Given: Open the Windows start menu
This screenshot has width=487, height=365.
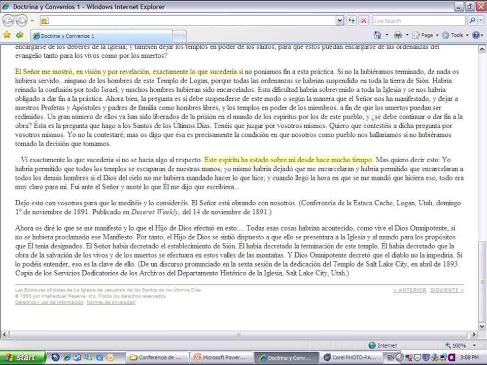Looking at the screenshot, I should click(23, 357).
